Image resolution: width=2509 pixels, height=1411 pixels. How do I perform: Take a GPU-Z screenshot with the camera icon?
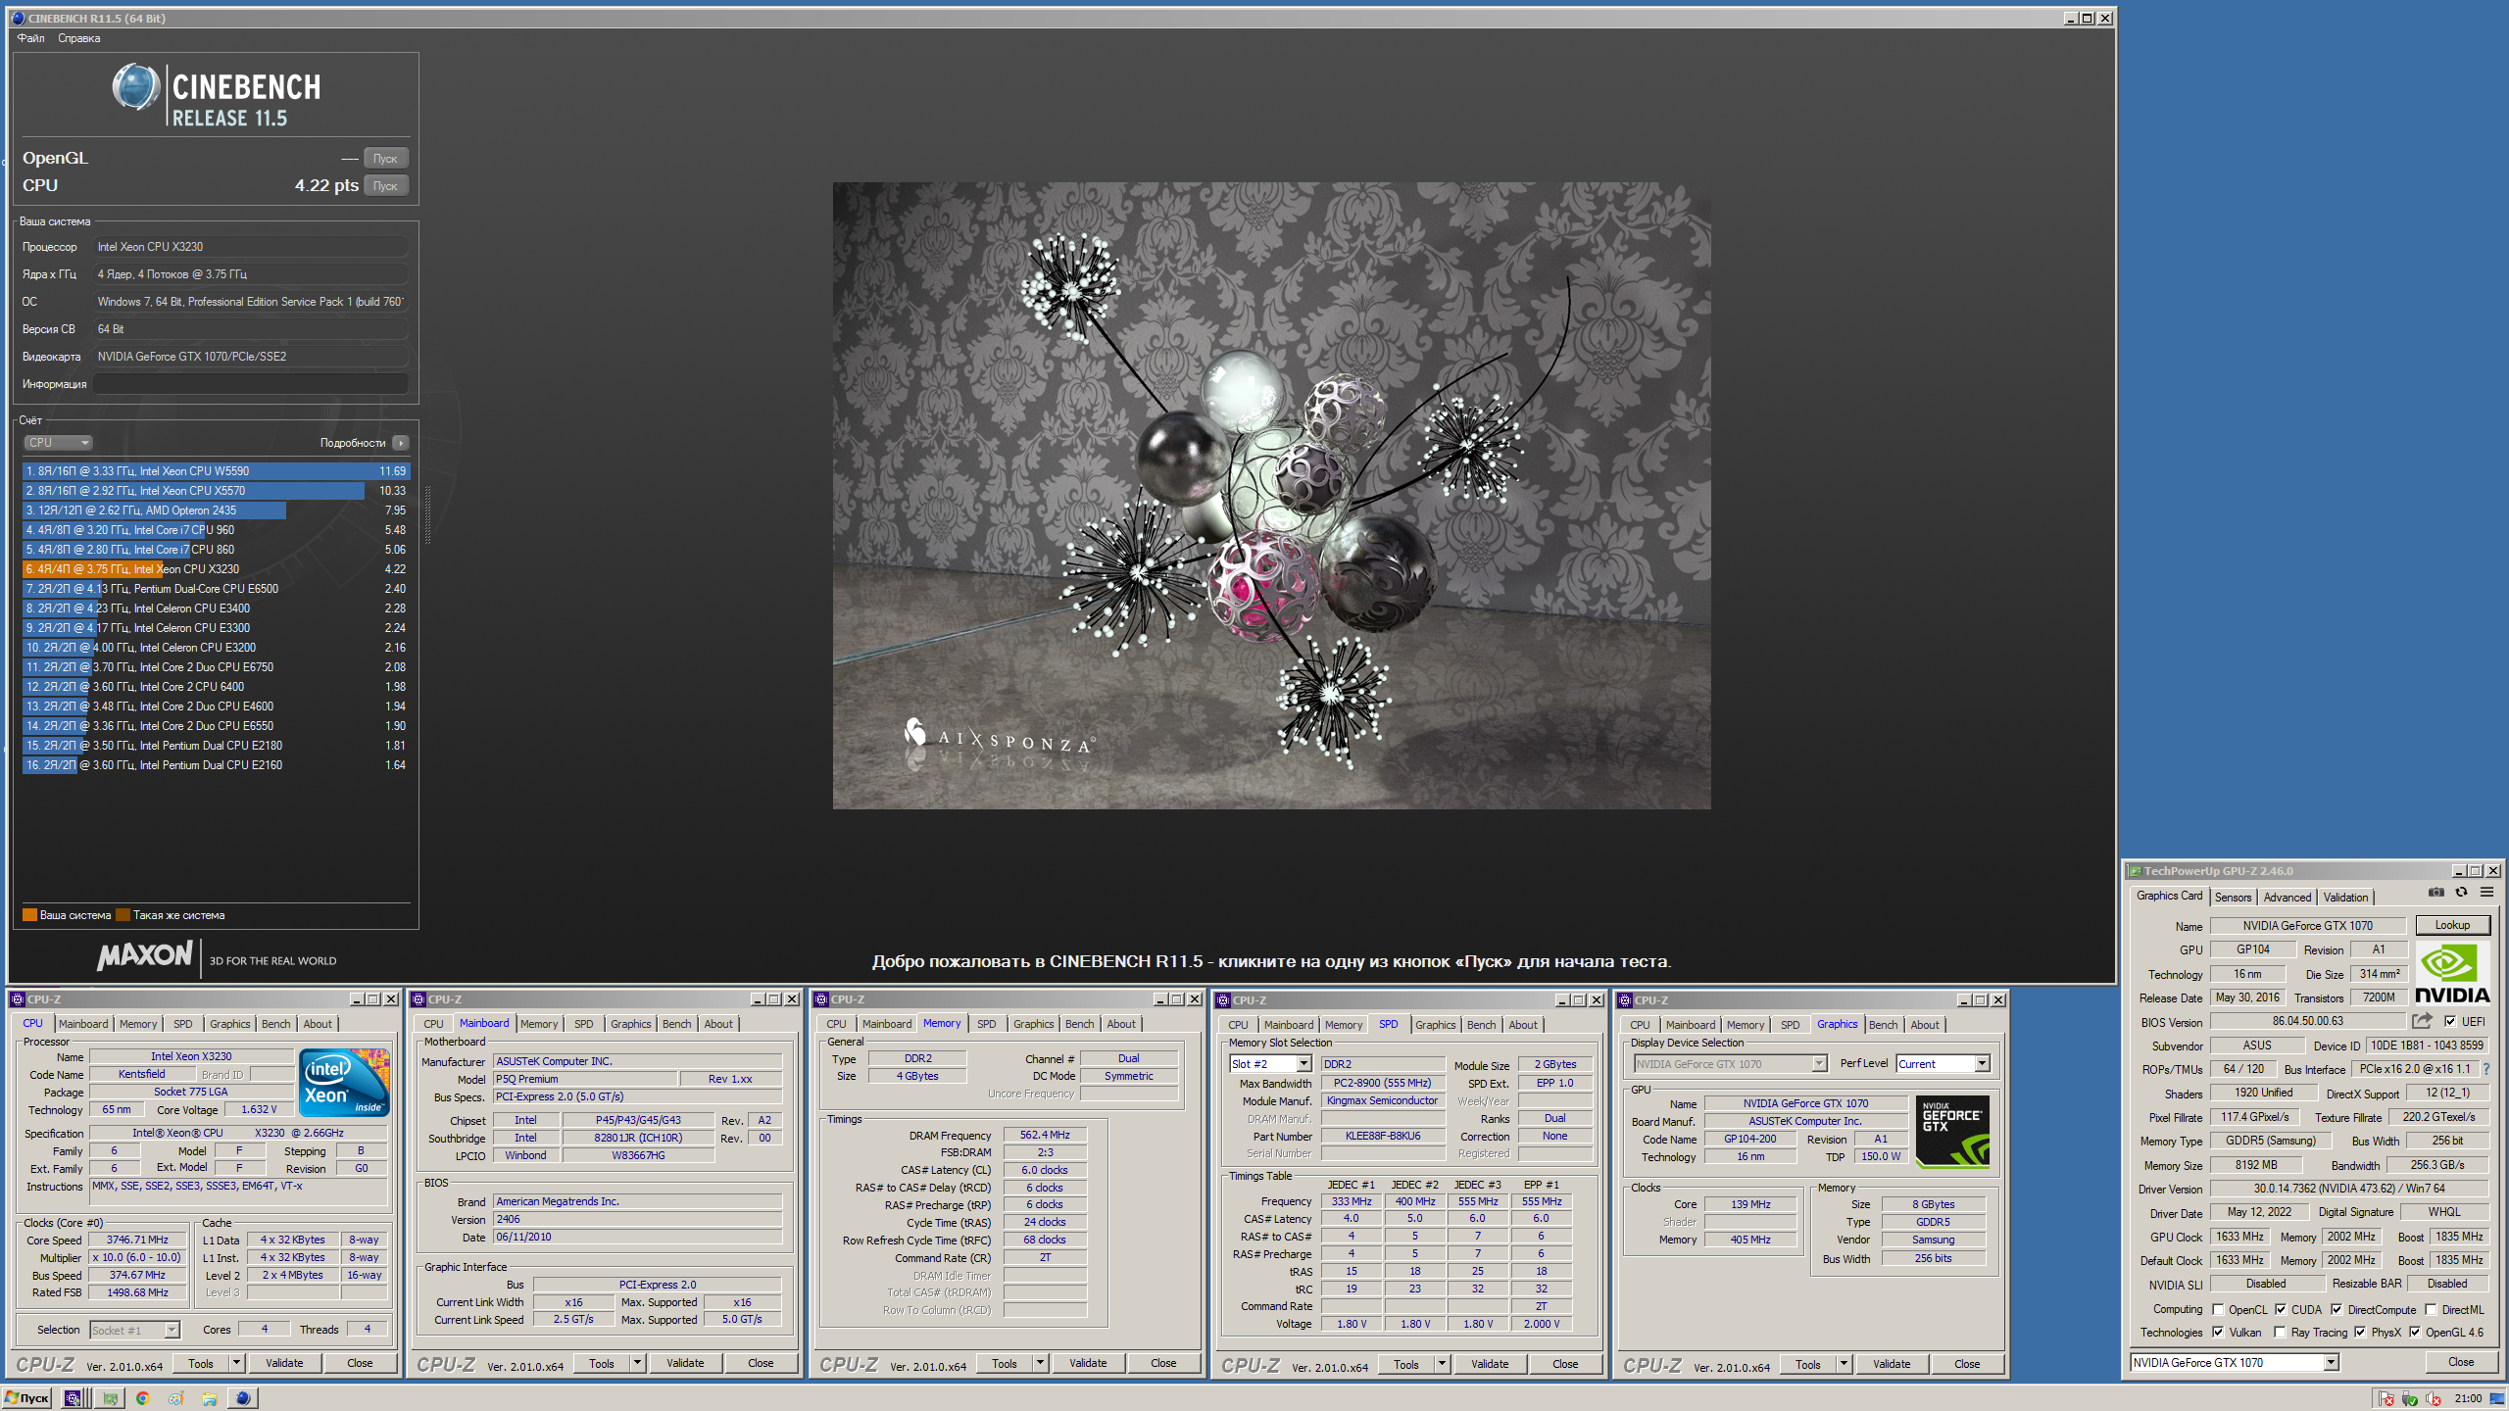(2435, 892)
